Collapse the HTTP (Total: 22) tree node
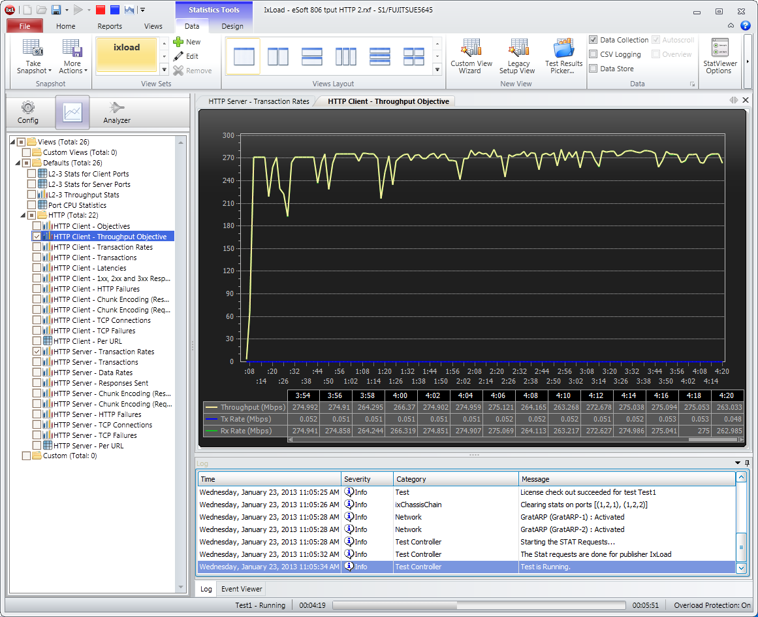The width and height of the screenshot is (758, 617). [x=23, y=215]
